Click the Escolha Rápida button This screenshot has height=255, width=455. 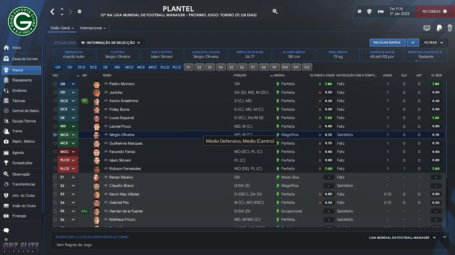tap(387, 43)
